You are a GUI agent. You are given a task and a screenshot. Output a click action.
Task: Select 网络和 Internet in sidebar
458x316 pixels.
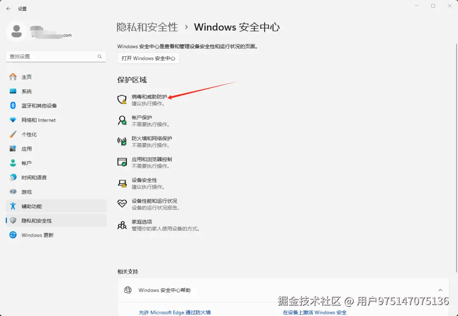[56, 120]
